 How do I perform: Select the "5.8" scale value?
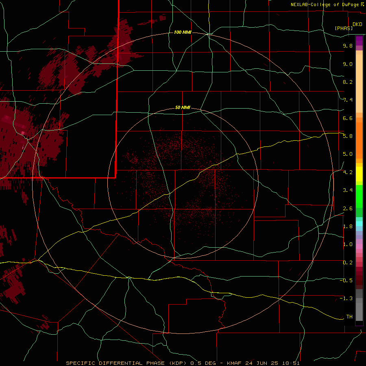(348, 136)
